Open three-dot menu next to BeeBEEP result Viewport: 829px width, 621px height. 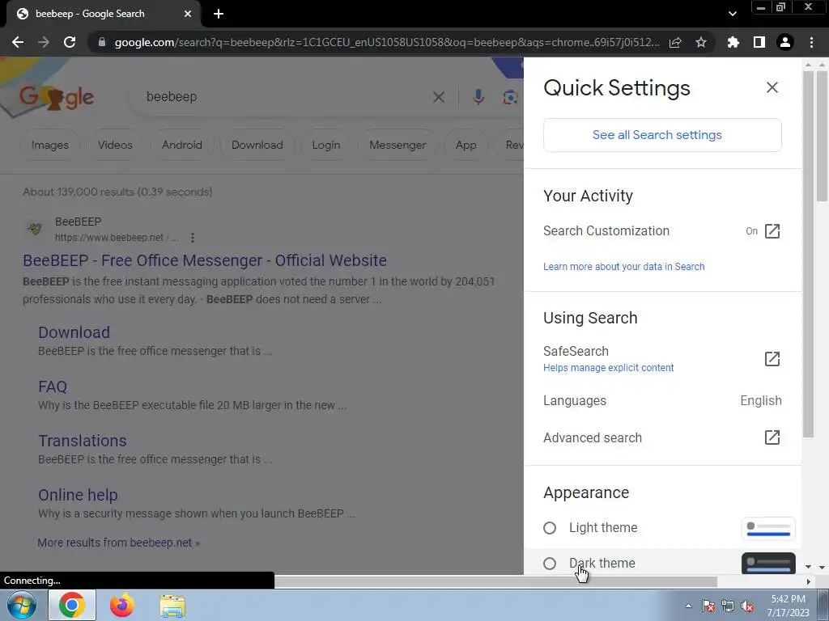pos(193,238)
